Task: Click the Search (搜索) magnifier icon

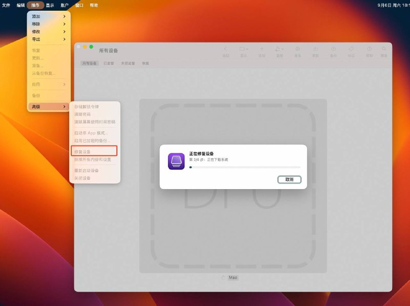Action: (x=384, y=49)
